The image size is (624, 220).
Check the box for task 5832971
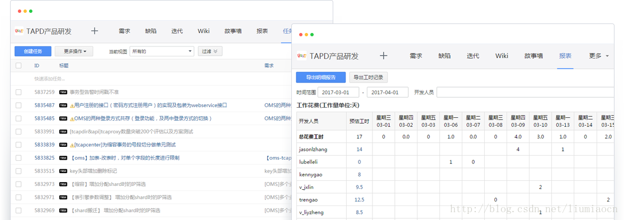coord(18,197)
